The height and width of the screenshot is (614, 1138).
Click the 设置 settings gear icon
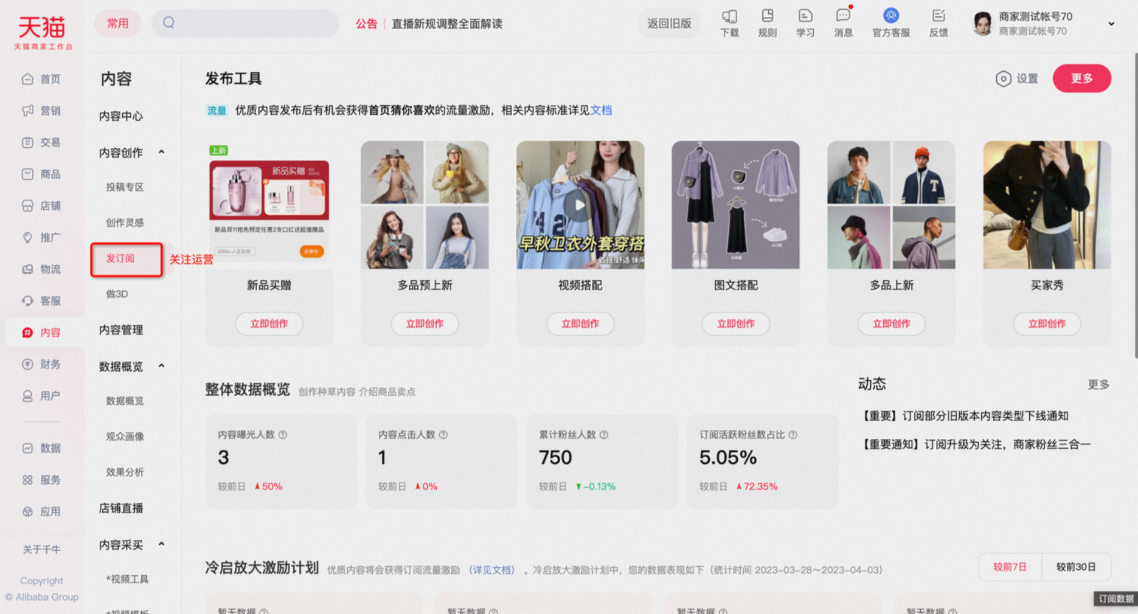coord(1003,78)
